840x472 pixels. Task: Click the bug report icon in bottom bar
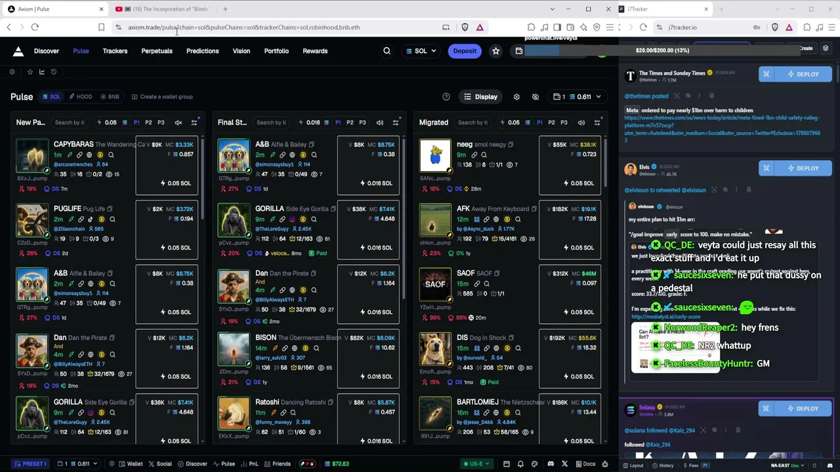[x=605, y=464]
